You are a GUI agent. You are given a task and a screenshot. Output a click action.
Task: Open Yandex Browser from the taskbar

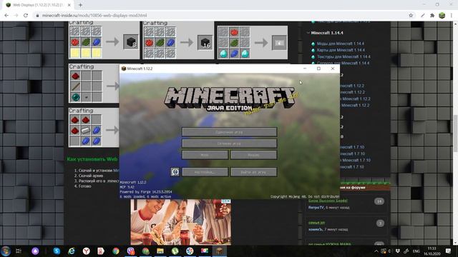[86, 251]
